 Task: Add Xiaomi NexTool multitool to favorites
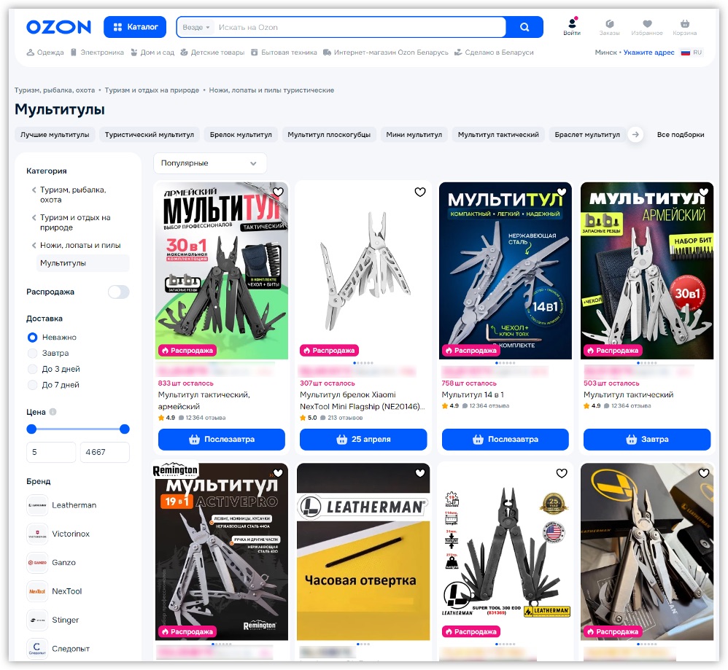click(419, 192)
